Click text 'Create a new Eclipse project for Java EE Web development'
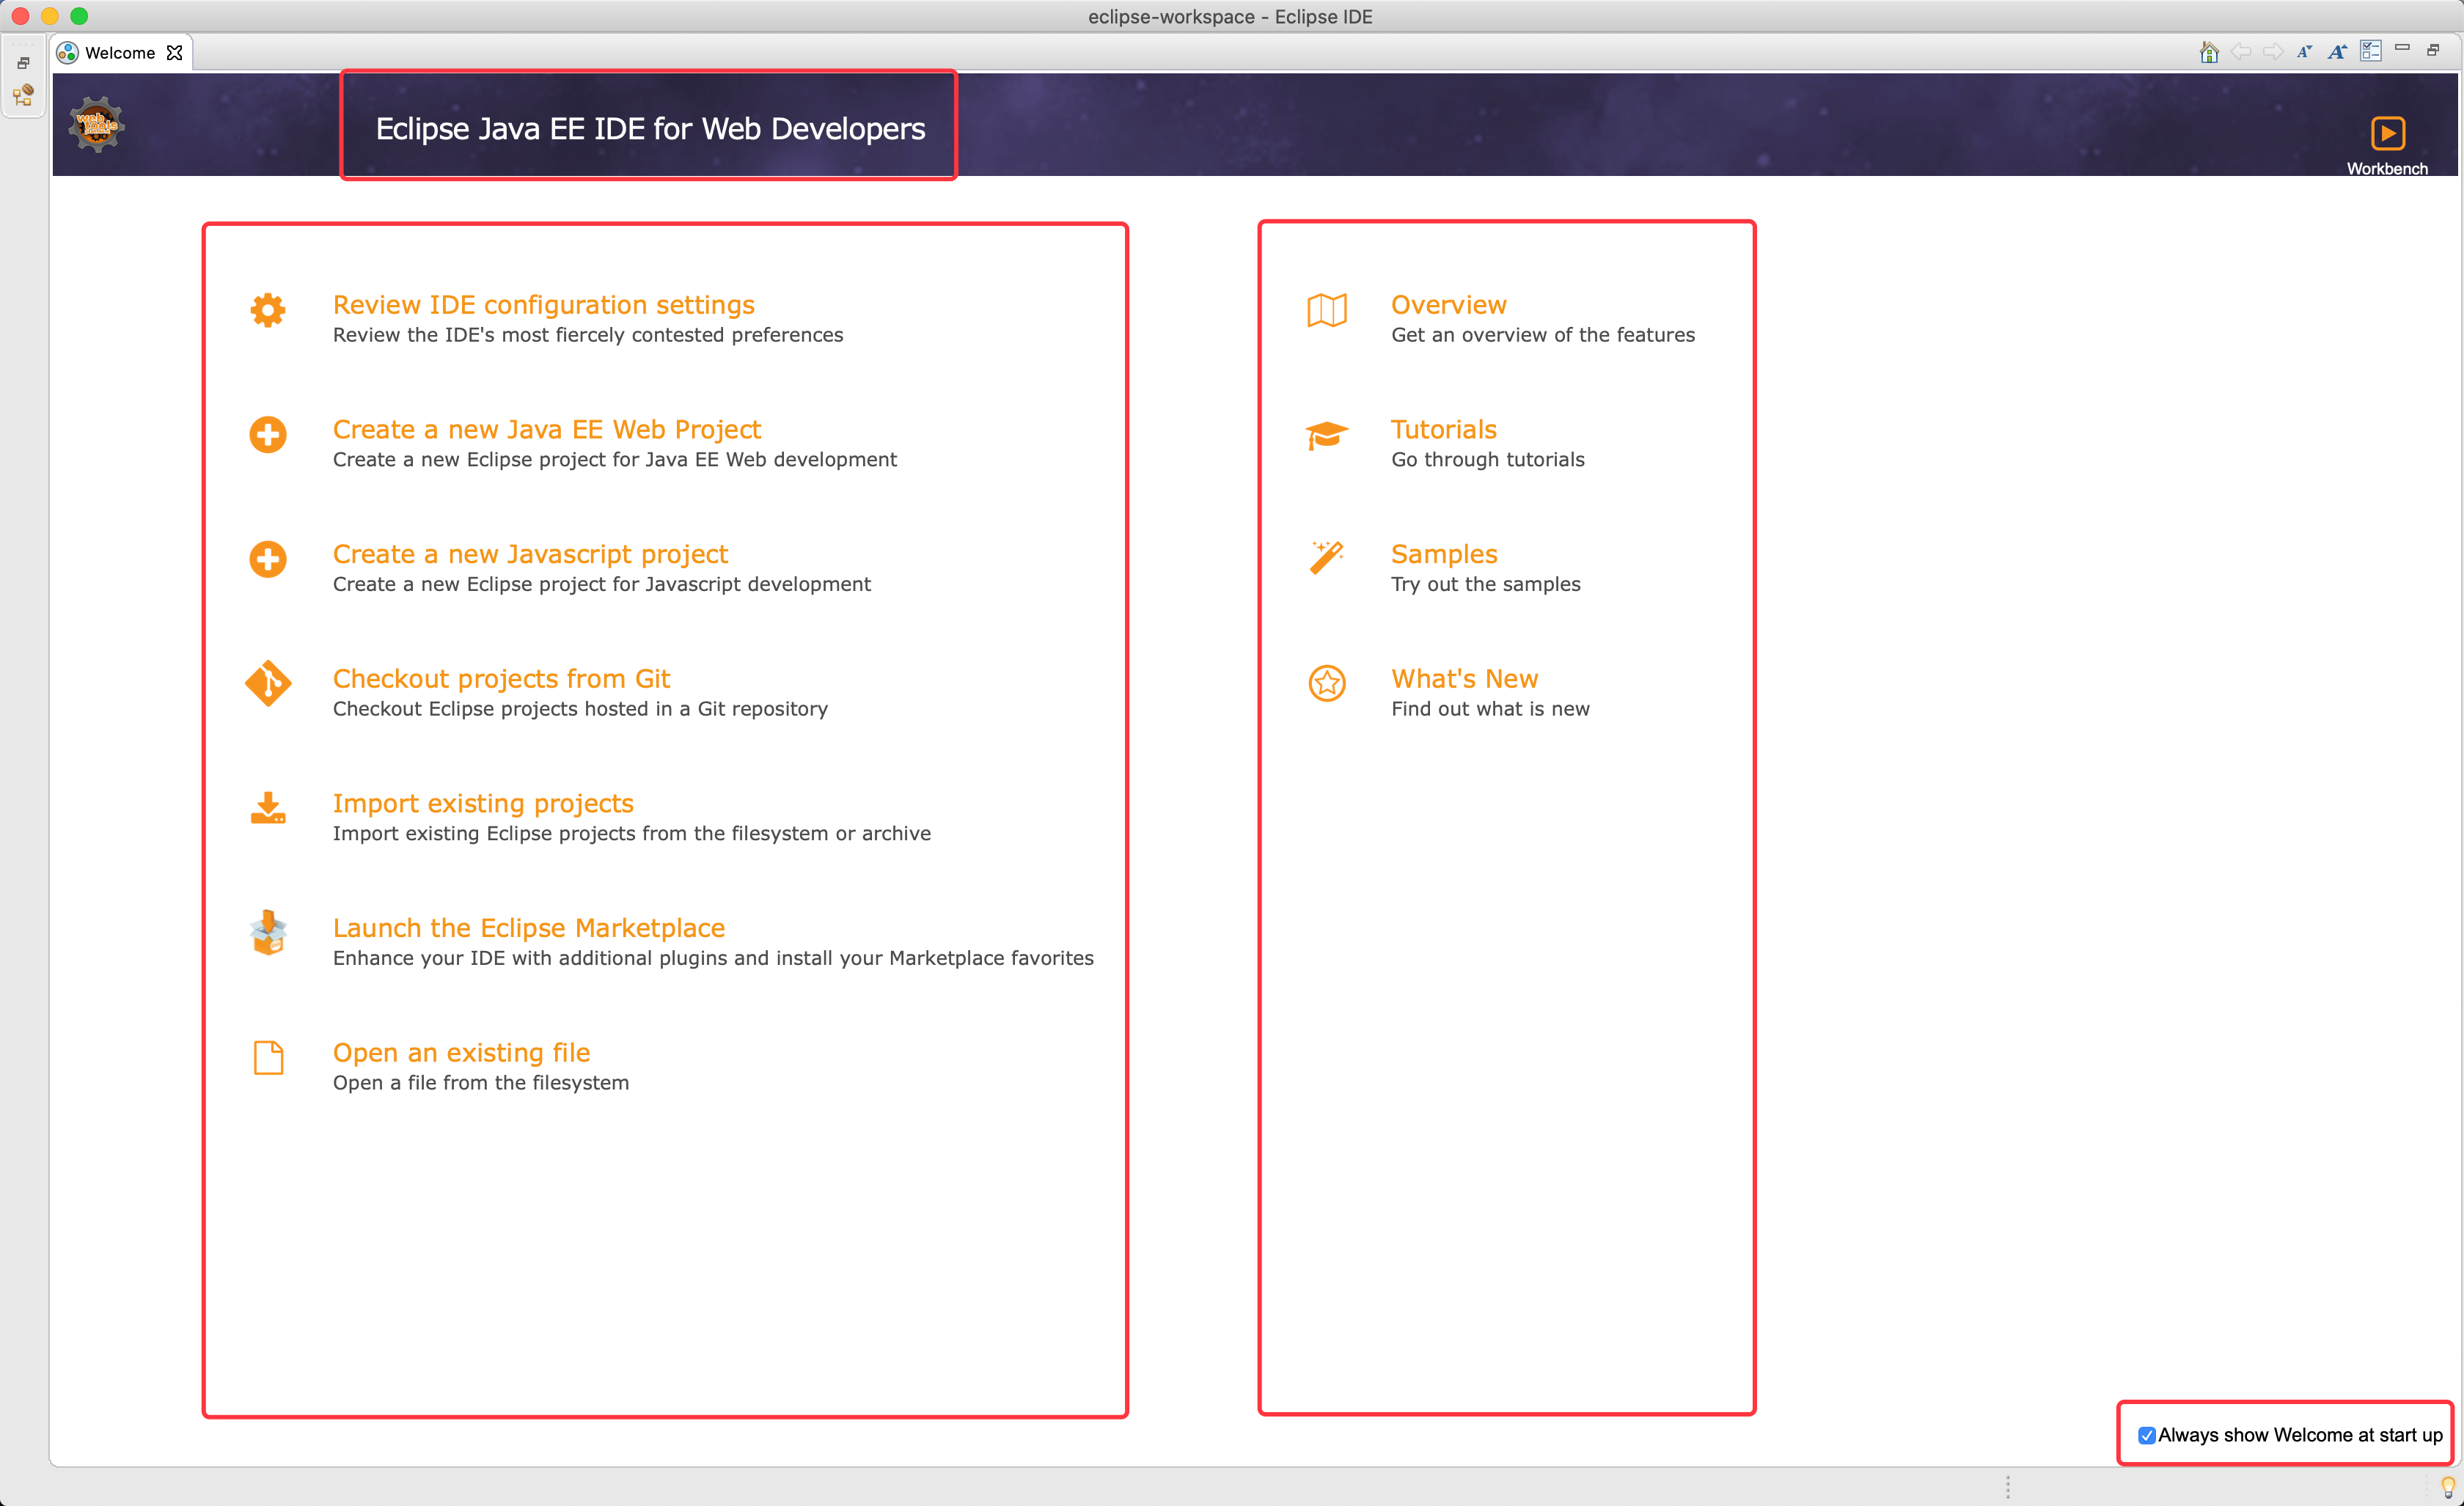2464x1506 pixels. click(615, 460)
